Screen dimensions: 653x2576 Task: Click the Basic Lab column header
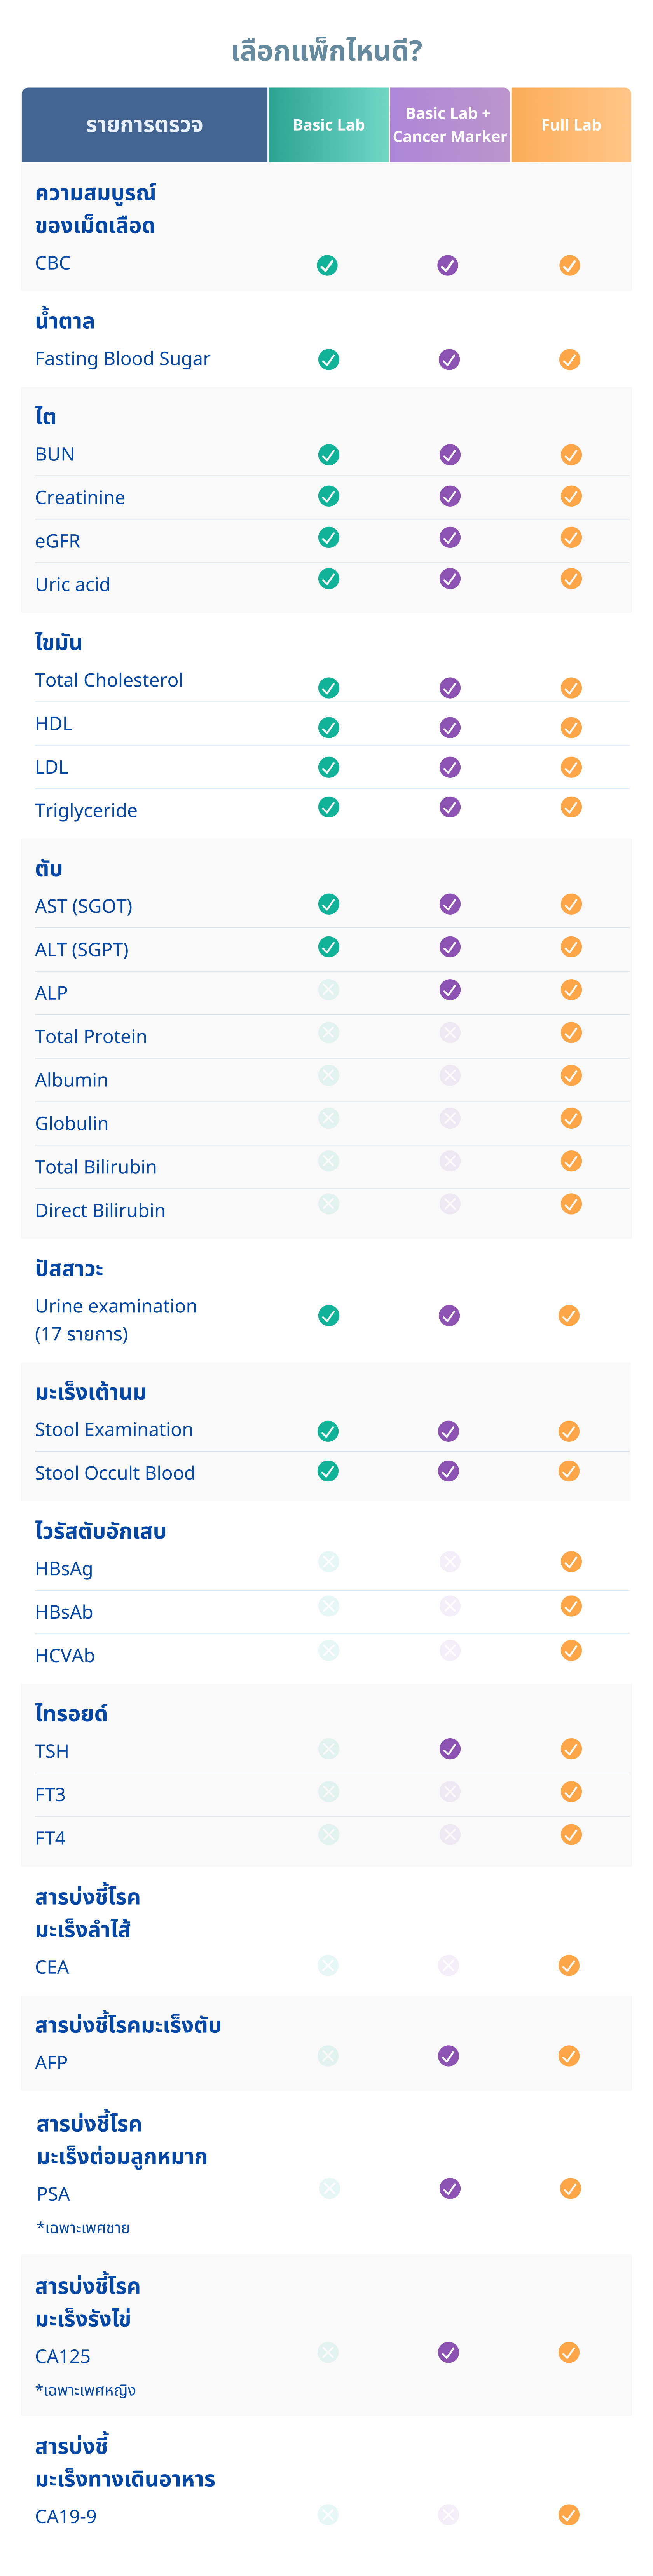[328, 125]
